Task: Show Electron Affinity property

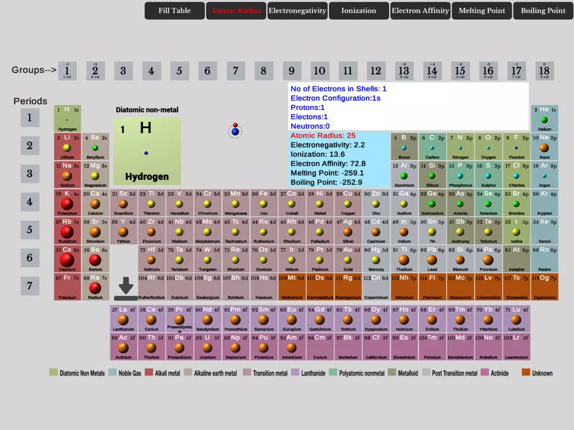Action: coord(420,11)
